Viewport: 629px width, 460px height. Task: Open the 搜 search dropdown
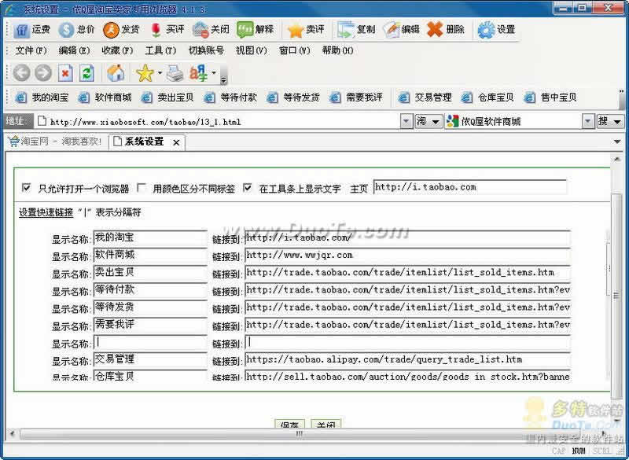[x=610, y=121]
